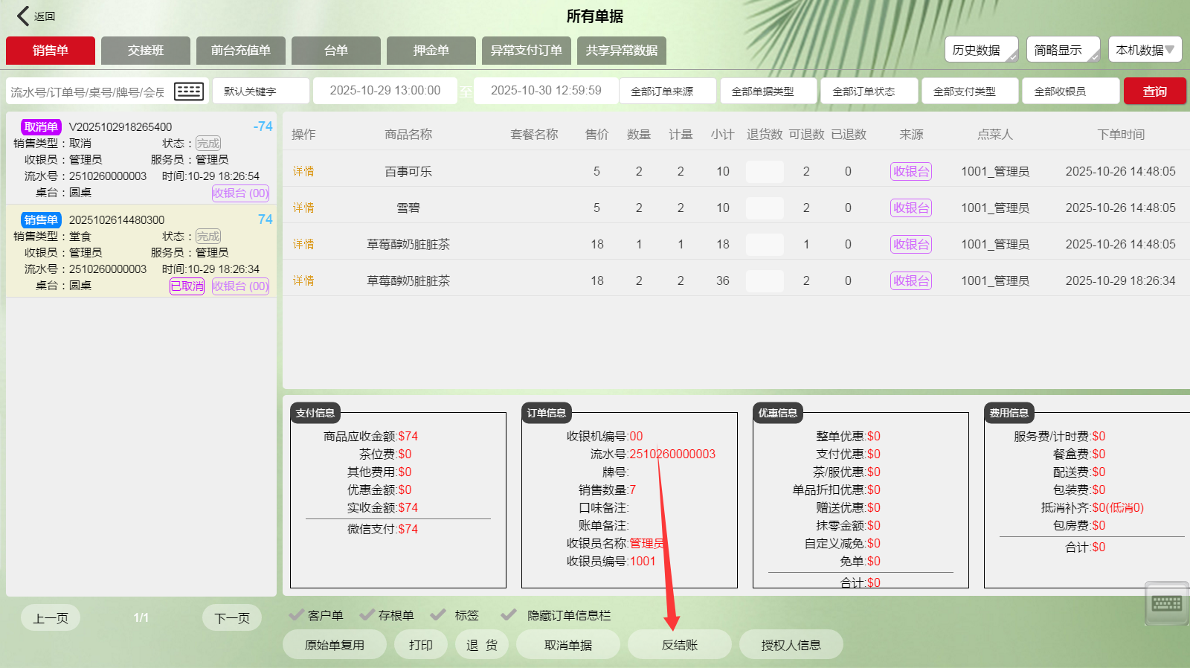Open the 全部订单来源 filter dropdown
Image resolution: width=1190 pixels, height=668 pixels.
pos(667,91)
